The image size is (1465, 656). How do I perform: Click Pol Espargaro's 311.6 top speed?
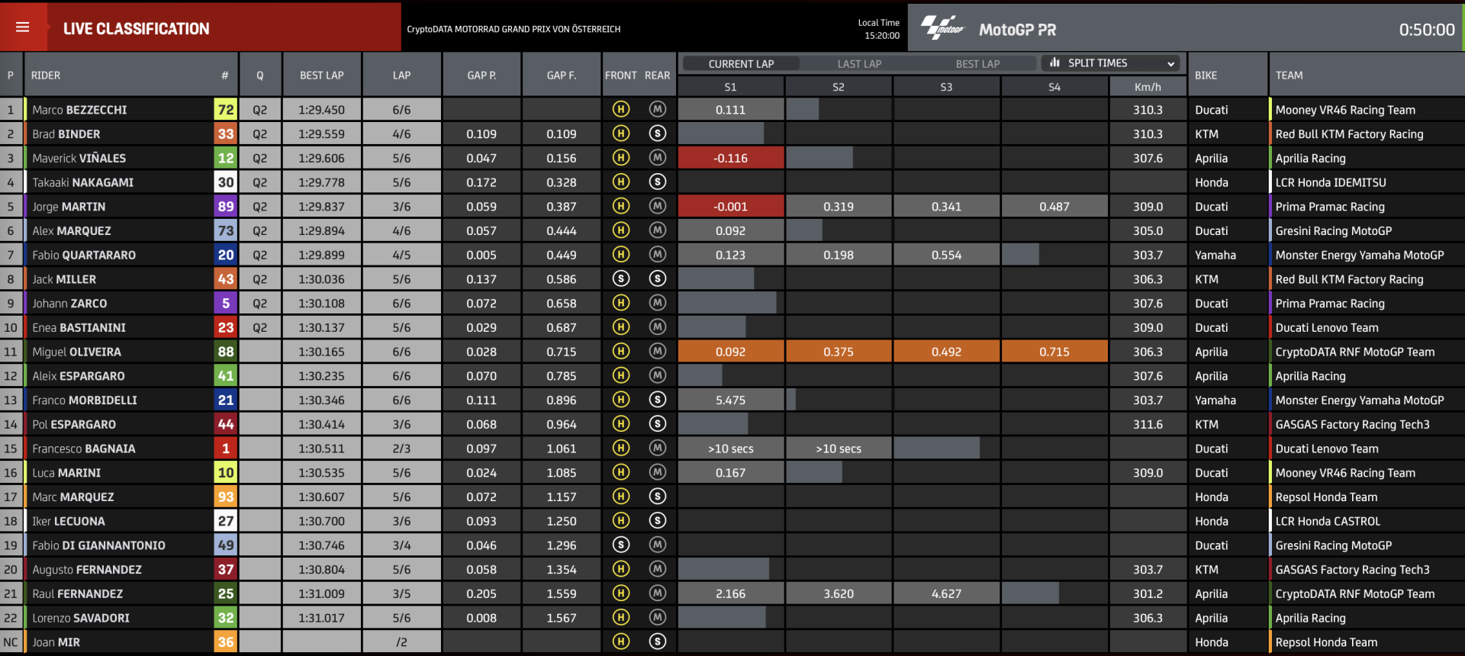coord(1148,424)
